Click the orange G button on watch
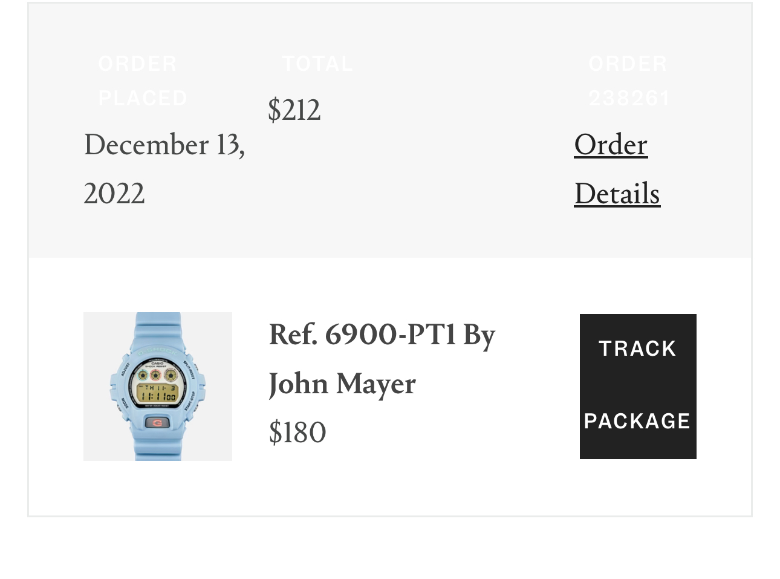 click(158, 423)
